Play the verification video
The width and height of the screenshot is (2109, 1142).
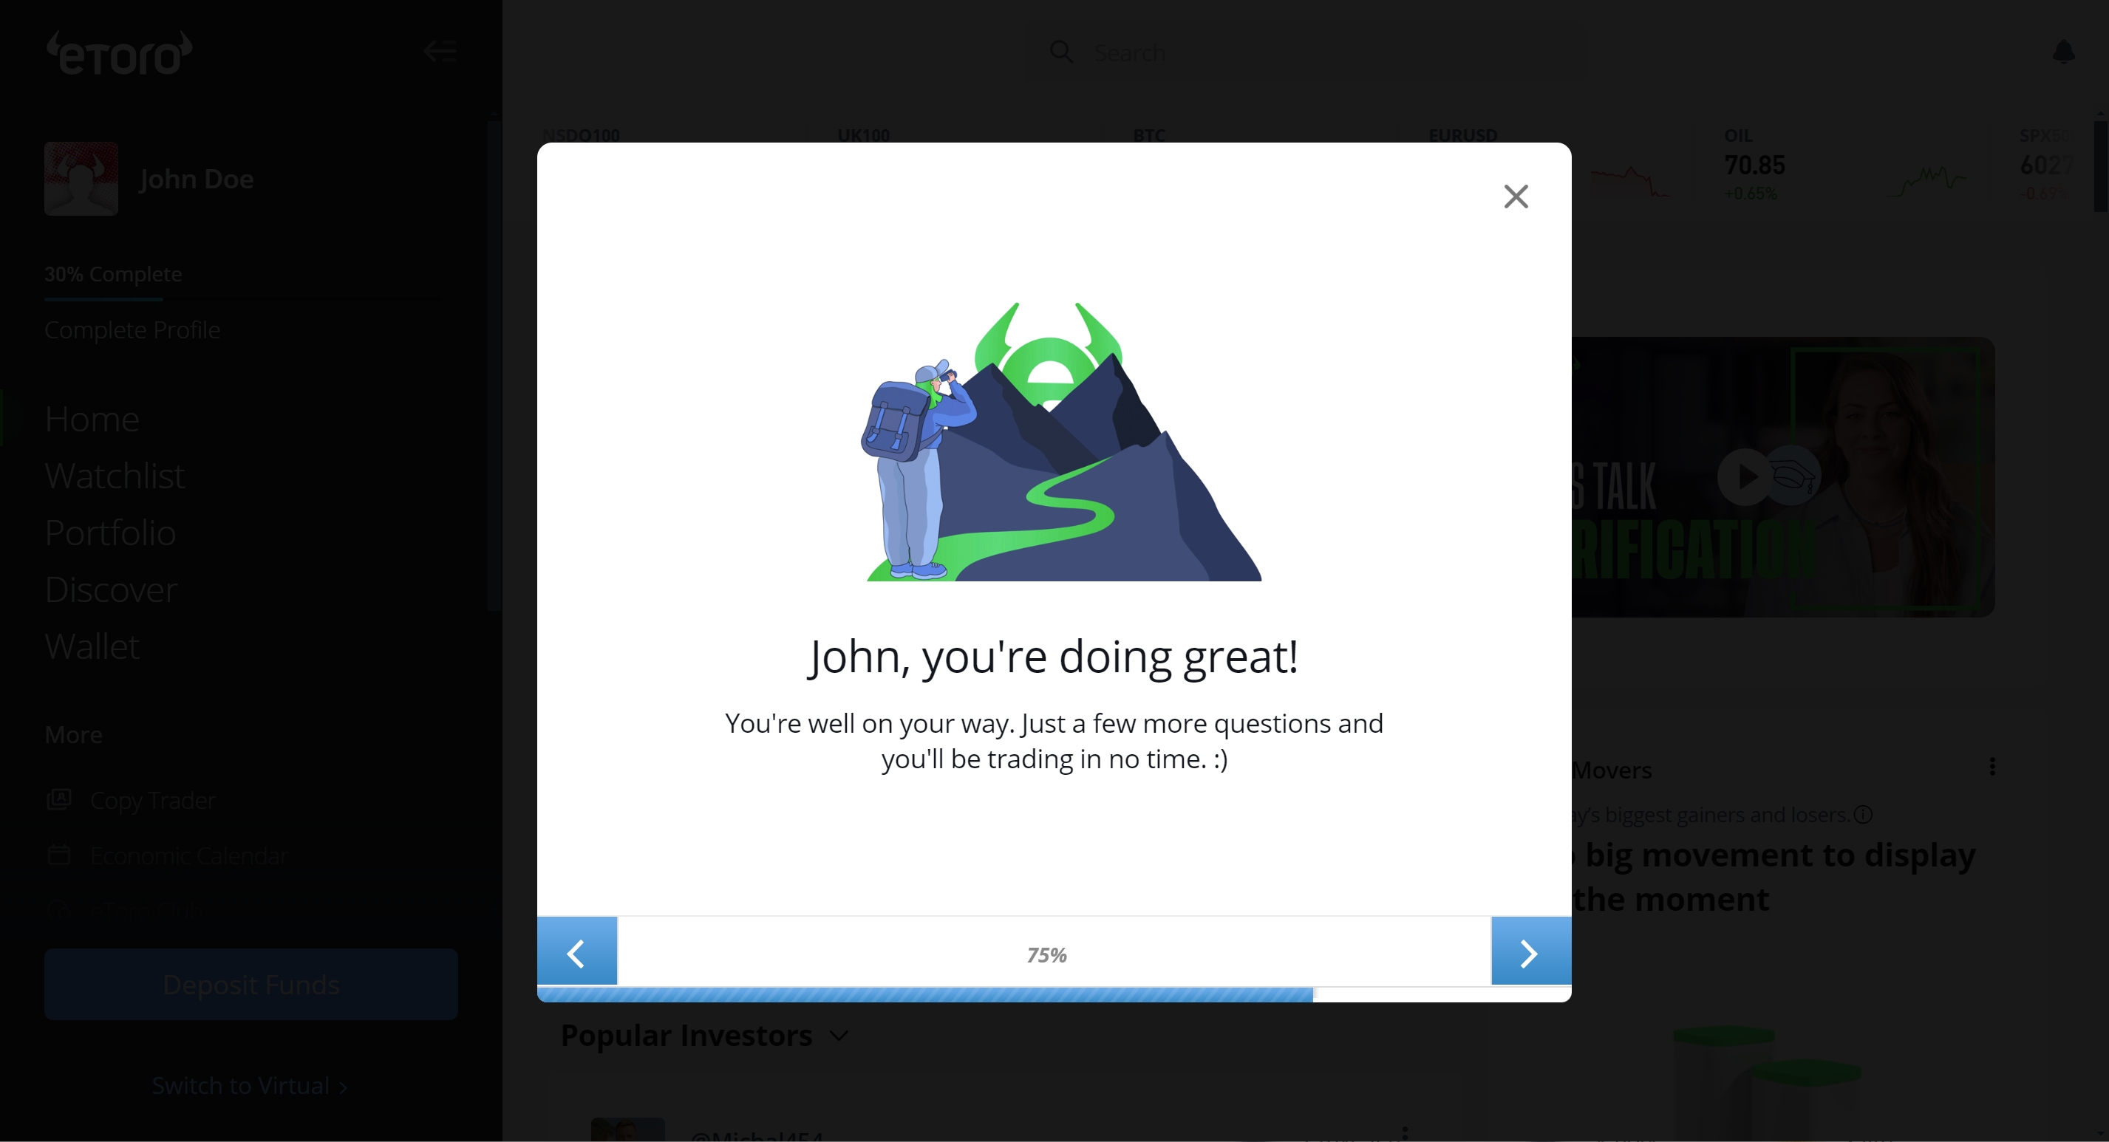1745,476
